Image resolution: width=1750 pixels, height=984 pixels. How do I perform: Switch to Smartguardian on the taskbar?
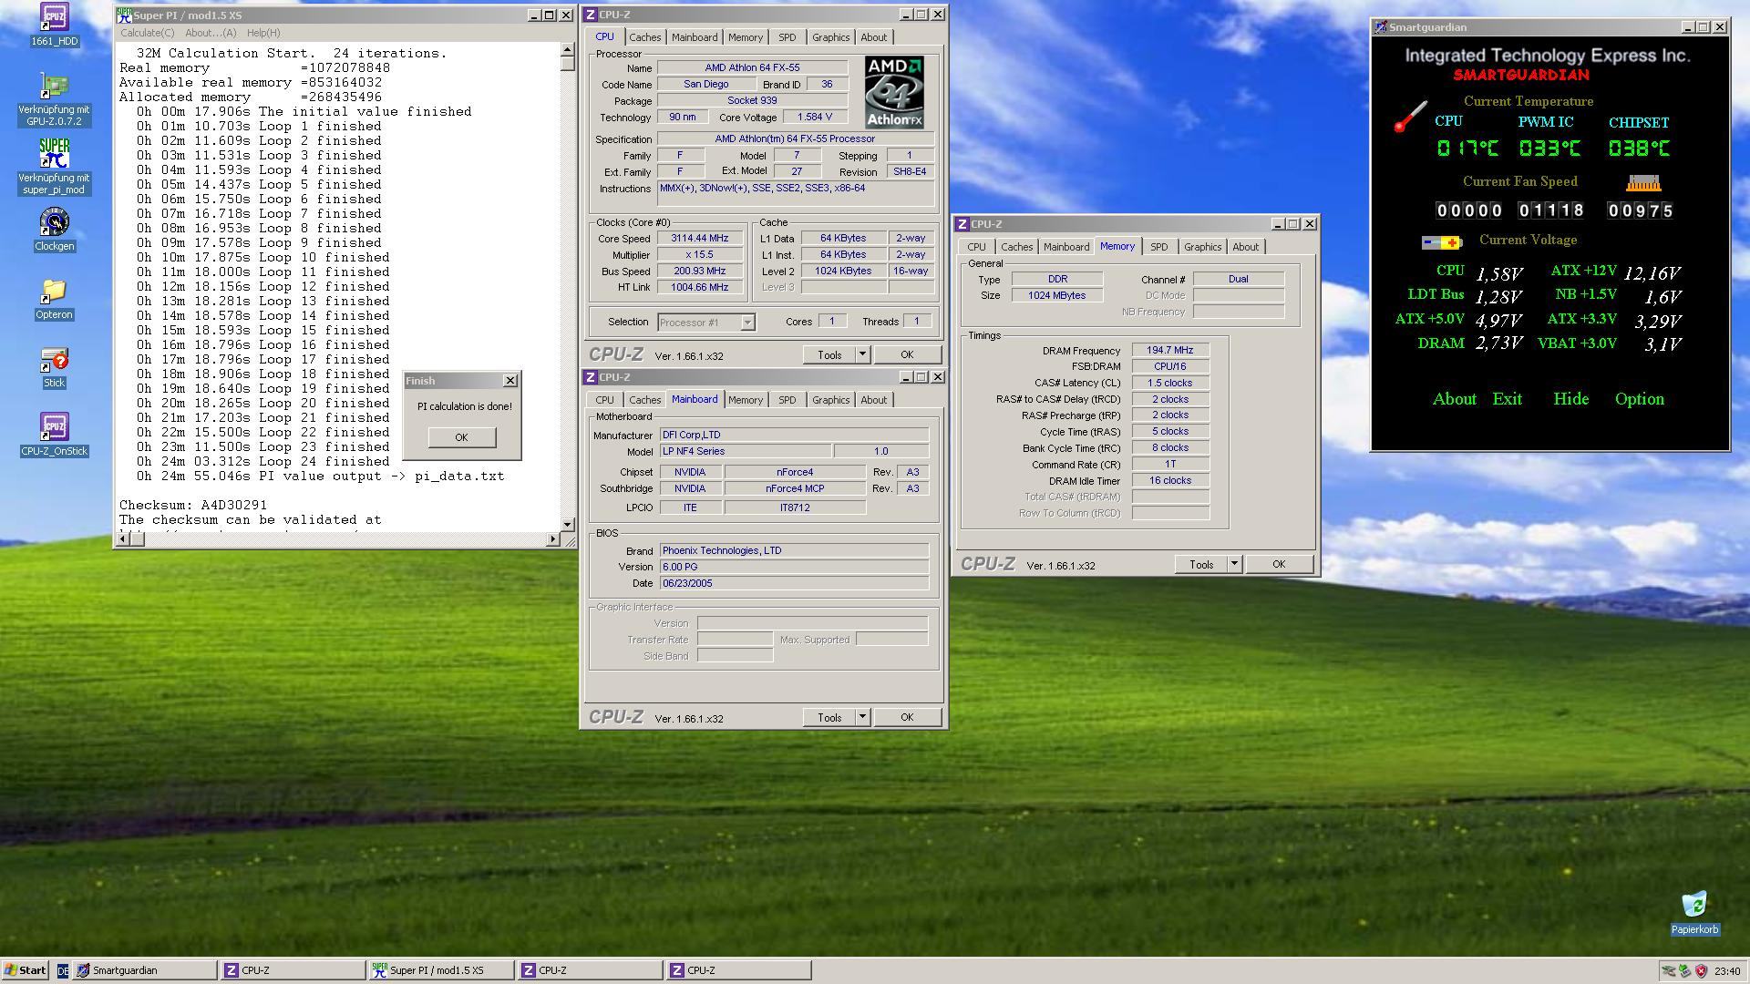(145, 970)
